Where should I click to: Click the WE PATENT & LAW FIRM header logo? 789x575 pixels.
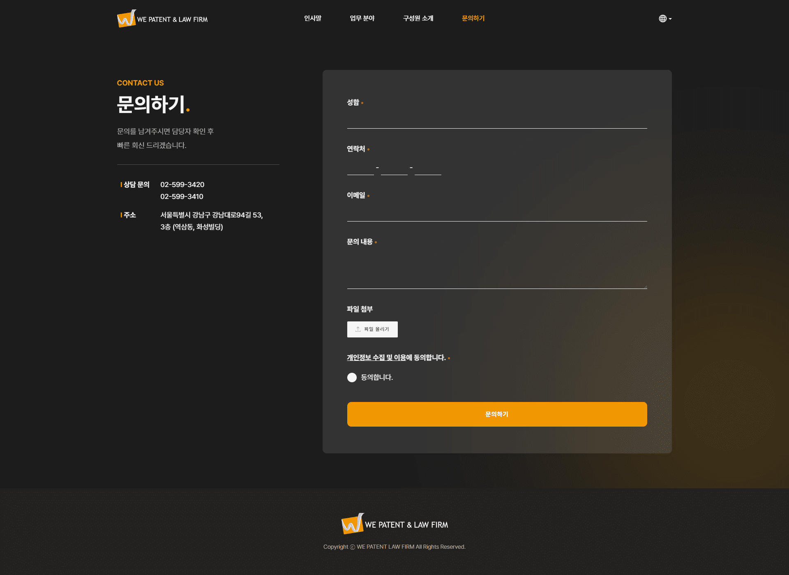tap(162, 18)
